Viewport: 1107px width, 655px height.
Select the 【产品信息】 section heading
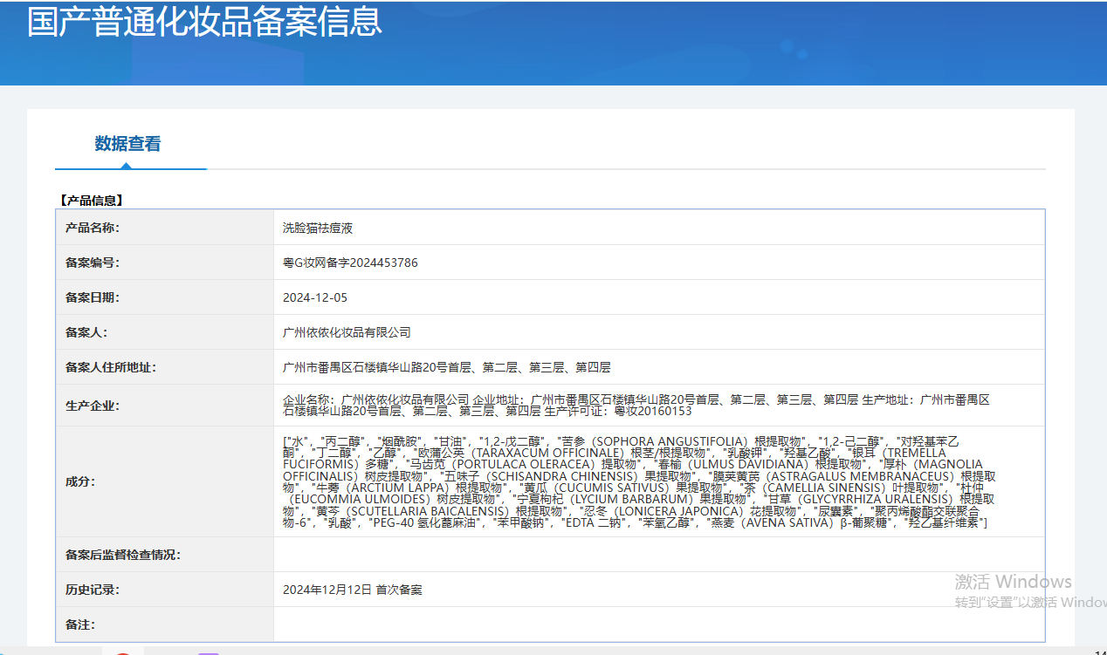(x=91, y=201)
